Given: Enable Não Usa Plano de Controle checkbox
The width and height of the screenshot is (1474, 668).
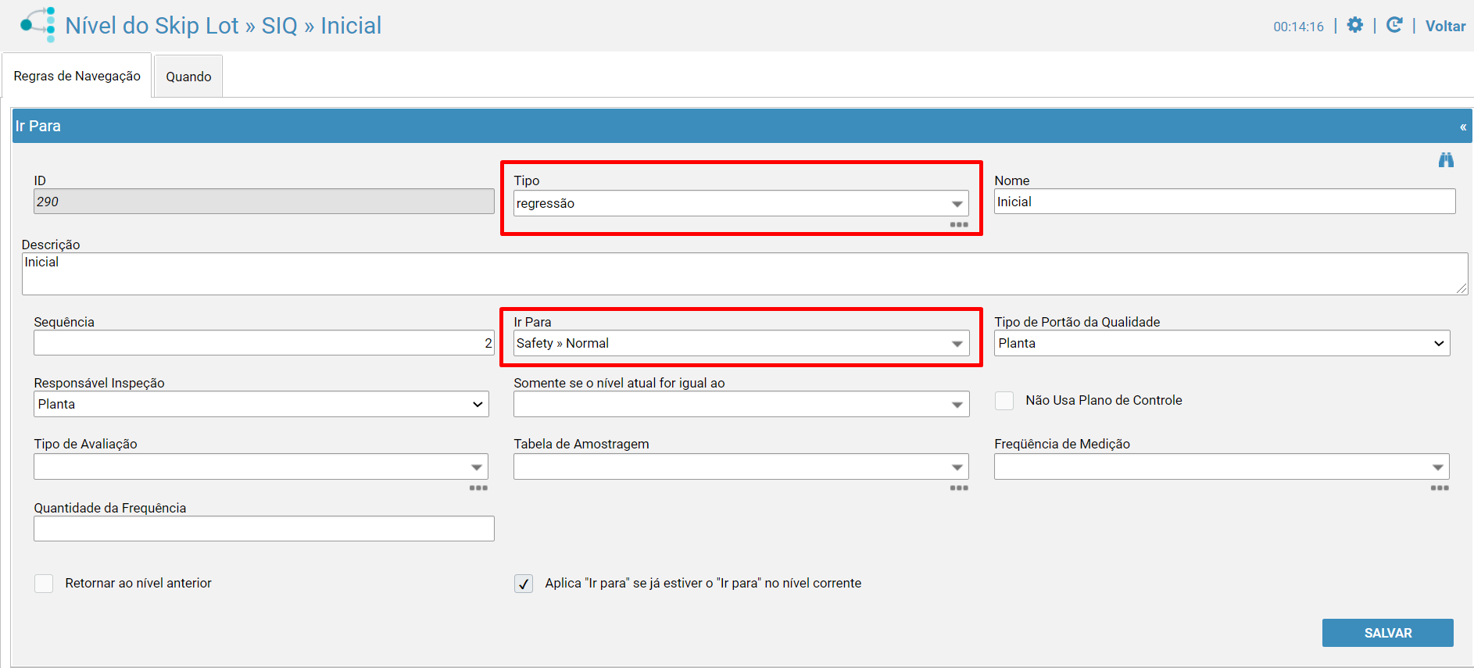Looking at the screenshot, I should coord(1004,401).
